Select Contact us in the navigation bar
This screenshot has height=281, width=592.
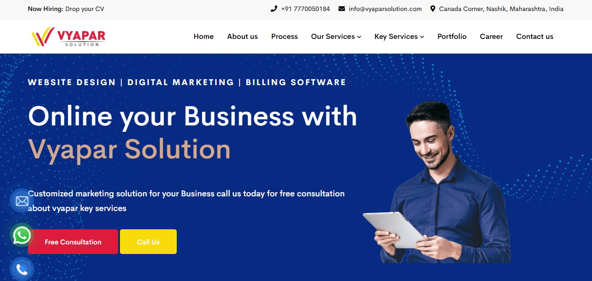pyautogui.click(x=535, y=37)
